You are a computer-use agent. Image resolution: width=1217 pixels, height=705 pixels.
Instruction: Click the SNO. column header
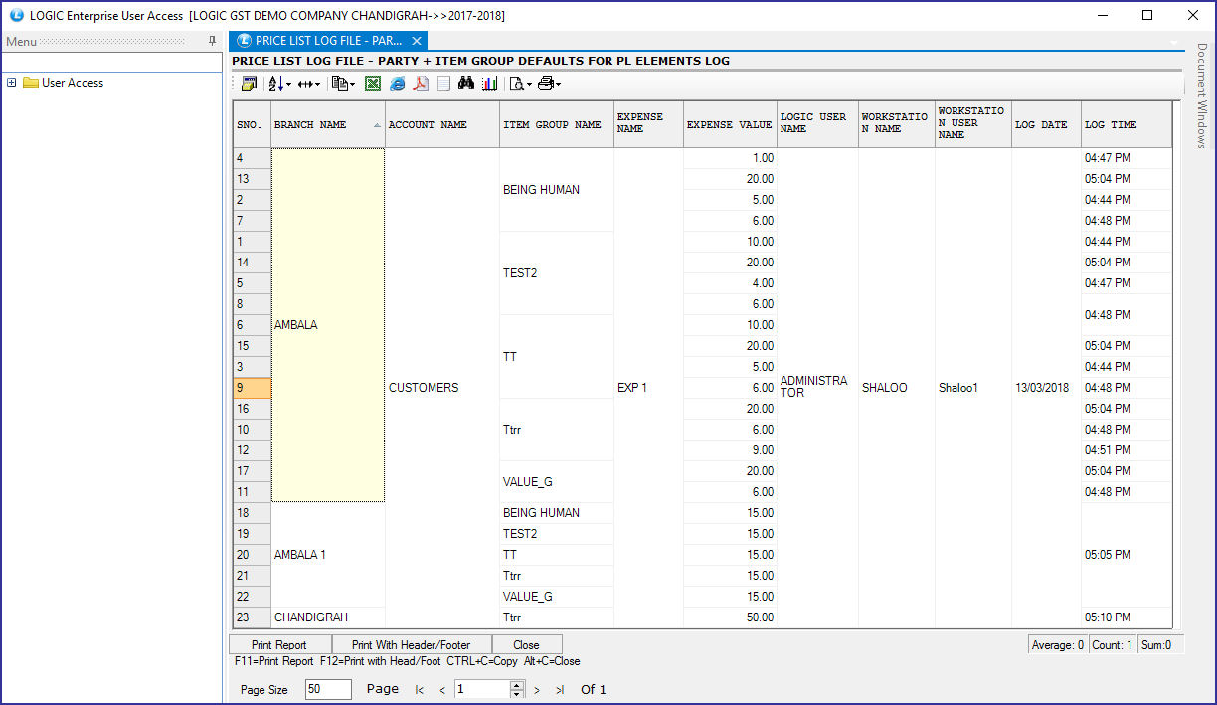point(252,124)
